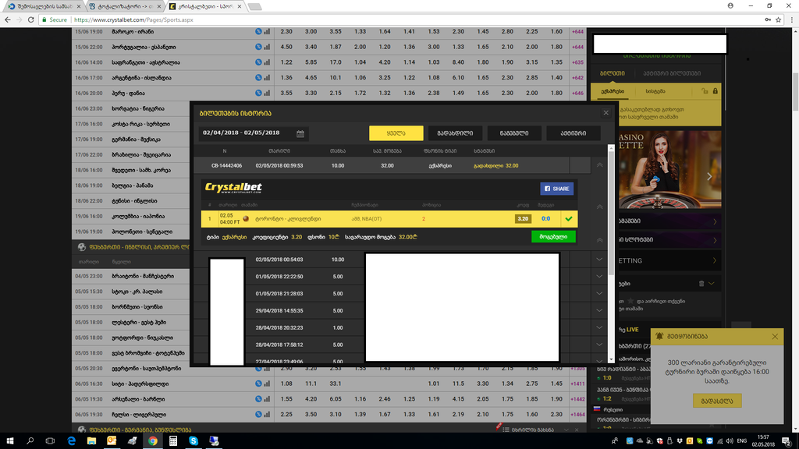Expand ticket dated 01/05/2018 22:22:50
Image resolution: width=799 pixels, height=449 pixels.
tap(599, 277)
